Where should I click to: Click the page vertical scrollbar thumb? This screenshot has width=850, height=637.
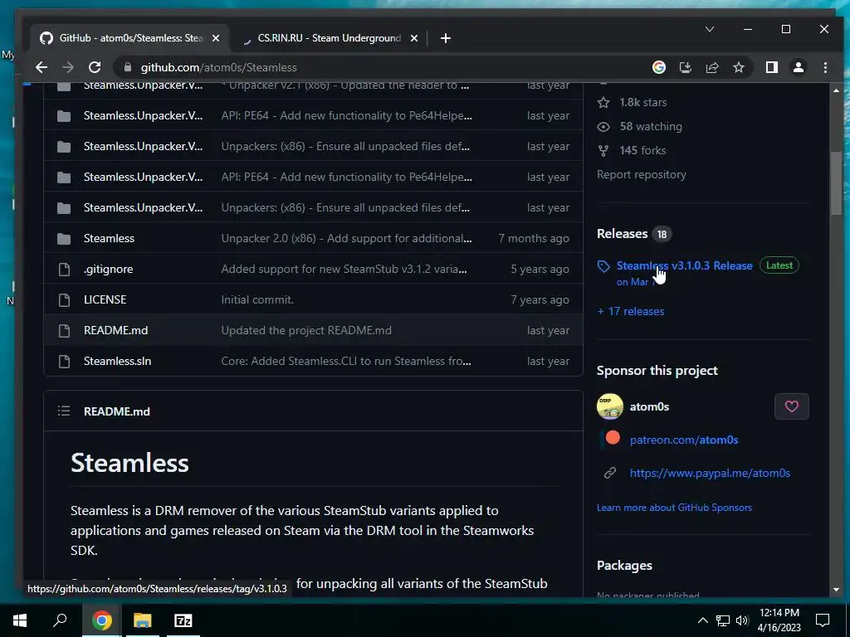(836, 183)
